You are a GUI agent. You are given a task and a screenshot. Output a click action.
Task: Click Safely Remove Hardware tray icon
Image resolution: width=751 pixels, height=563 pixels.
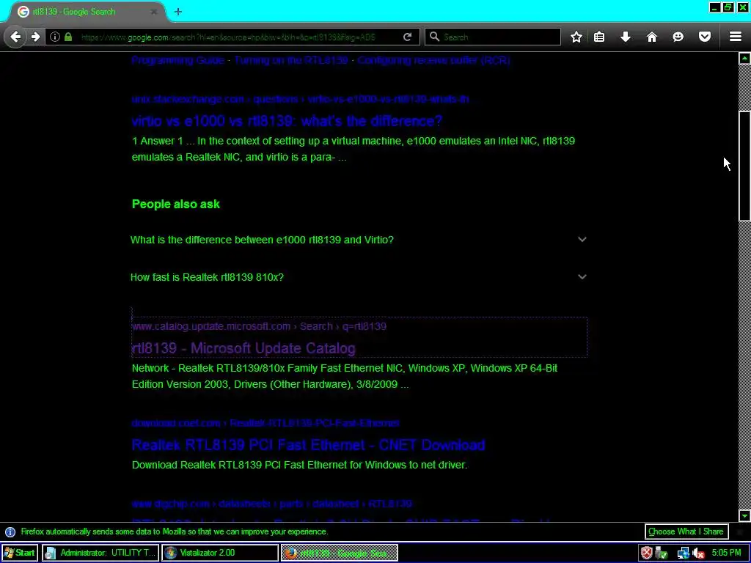662,553
